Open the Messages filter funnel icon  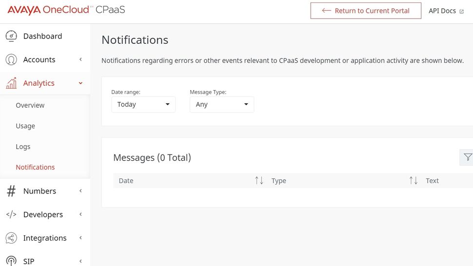(x=467, y=157)
